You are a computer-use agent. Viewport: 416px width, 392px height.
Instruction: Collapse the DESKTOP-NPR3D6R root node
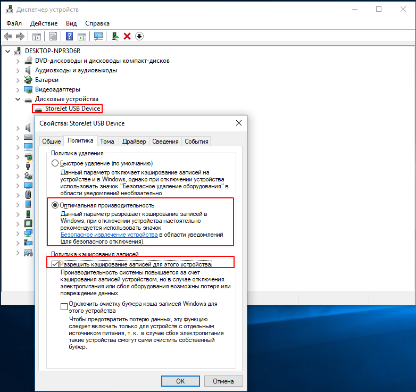(8, 51)
